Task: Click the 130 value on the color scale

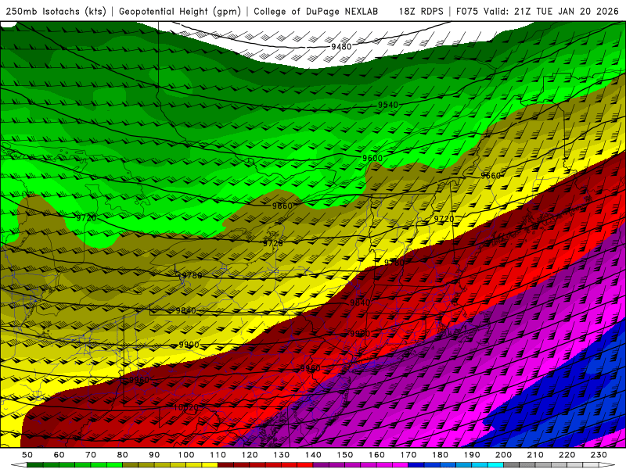Action: pyautogui.click(x=281, y=455)
